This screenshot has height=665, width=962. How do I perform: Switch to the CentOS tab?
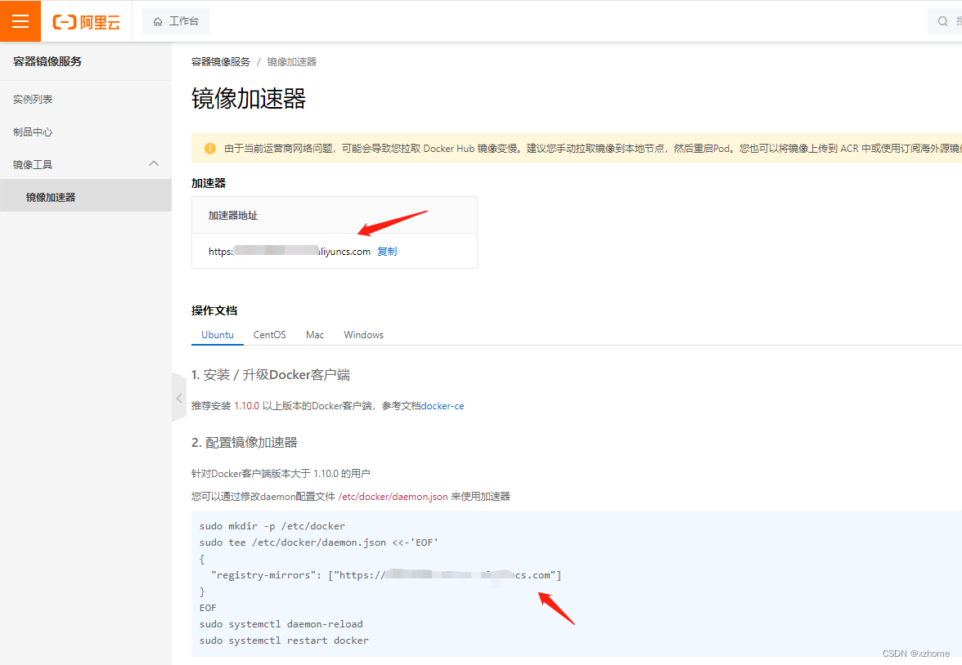(x=269, y=335)
